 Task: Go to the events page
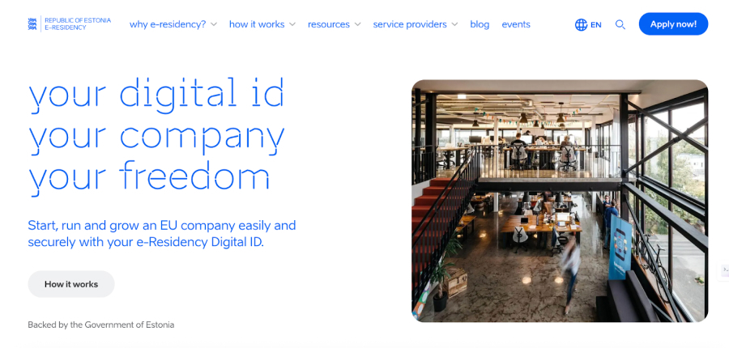516,24
